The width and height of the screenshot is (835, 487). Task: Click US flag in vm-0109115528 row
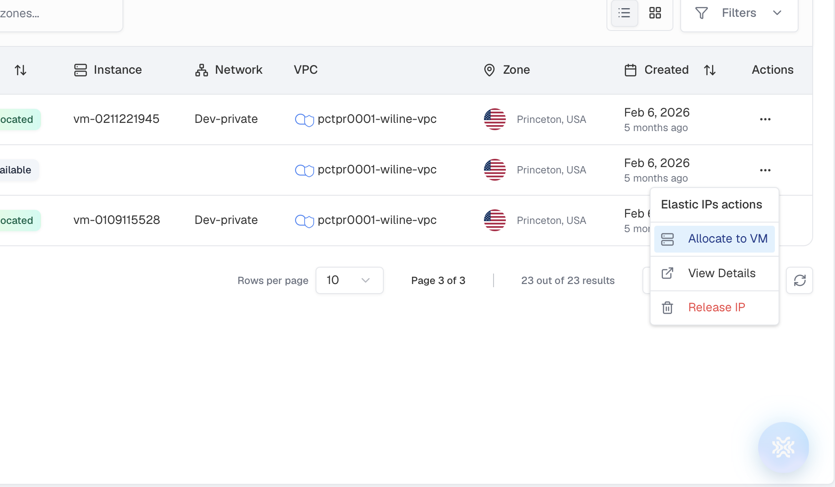coord(495,220)
